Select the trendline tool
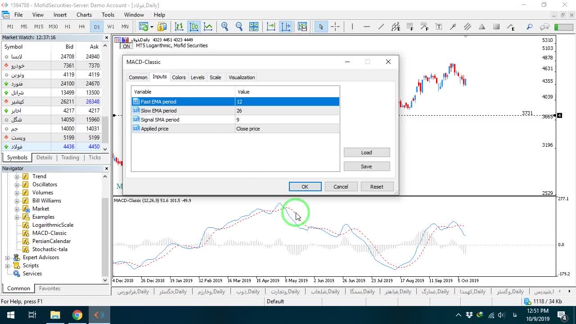Viewport: 576px width, 324px height. coord(381,27)
